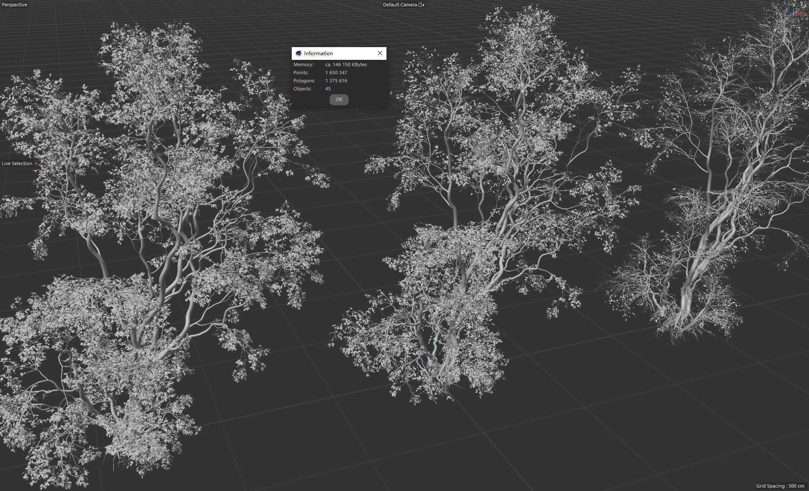Click OK in the Information dialog
This screenshot has height=491, width=809.
tap(339, 99)
